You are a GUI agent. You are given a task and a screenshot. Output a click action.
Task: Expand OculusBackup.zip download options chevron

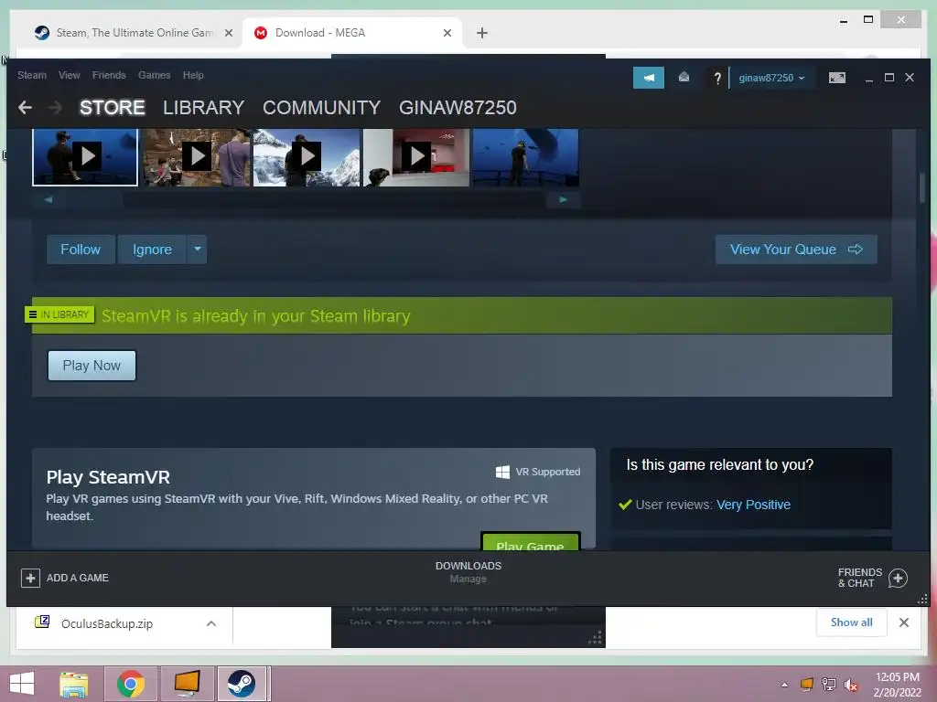tap(211, 623)
